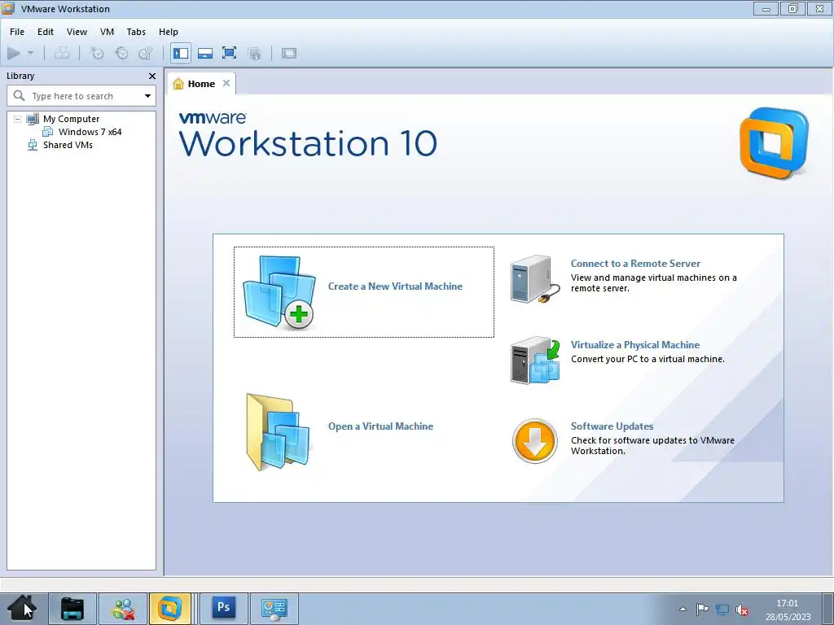Image resolution: width=834 pixels, height=625 pixels.
Task: Click the muted volume tray icon
Action: 742,609
